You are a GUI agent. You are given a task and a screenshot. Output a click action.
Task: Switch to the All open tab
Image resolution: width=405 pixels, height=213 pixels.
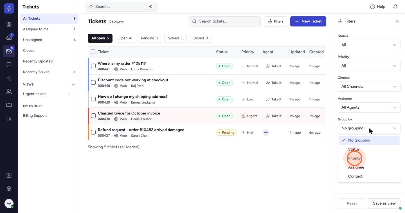tap(100, 38)
